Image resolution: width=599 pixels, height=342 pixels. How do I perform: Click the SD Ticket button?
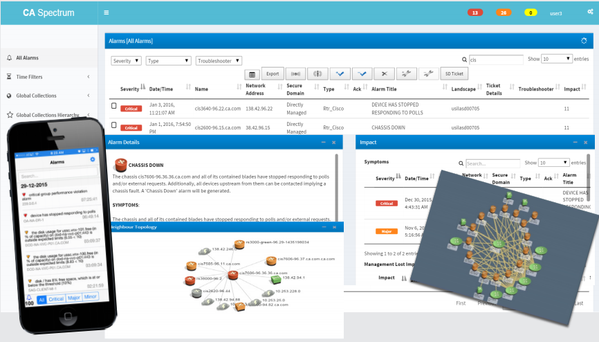click(x=454, y=74)
